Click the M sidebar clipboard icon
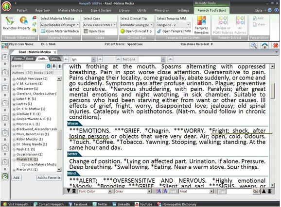This screenshot has width=281, height=207. [5, 57]
